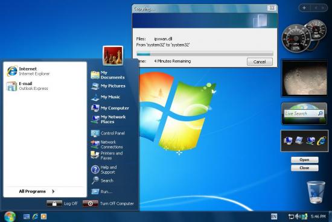Click EN language bar indicator

coord(274,217)
